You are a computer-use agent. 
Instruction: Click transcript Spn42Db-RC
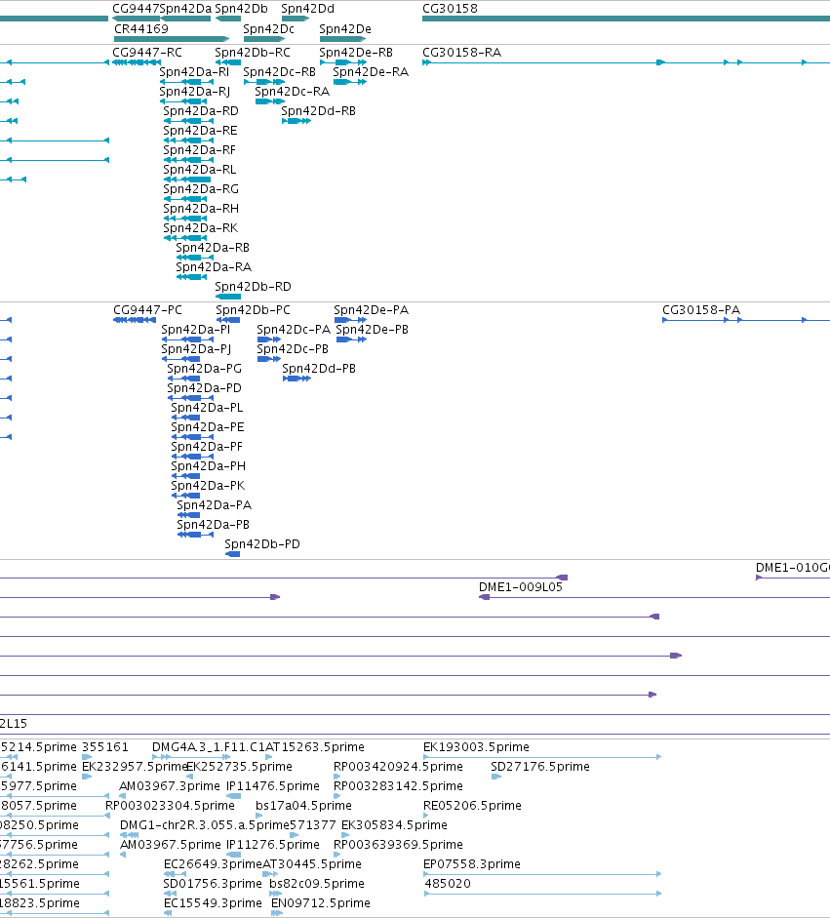point(253,52)
